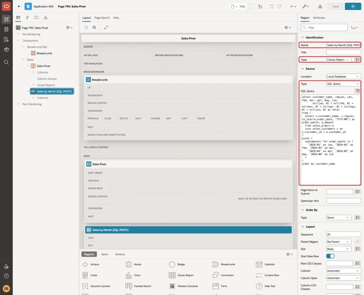Open the source Type SQL Query dropdown
Viewport: 364px width, 295px height.
click(x=344, y=84)
